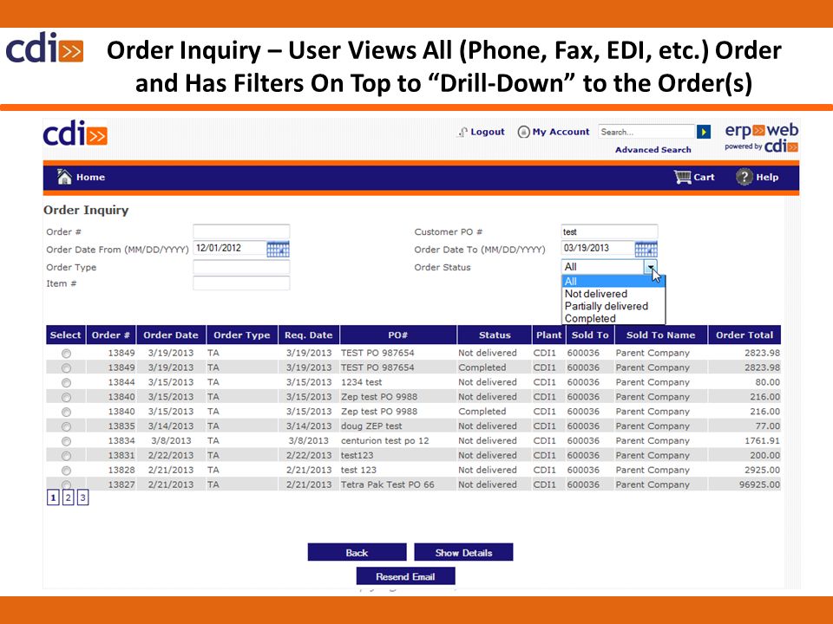
Task: Click the Customer PO # field
Action: click(x=609, y=232)
